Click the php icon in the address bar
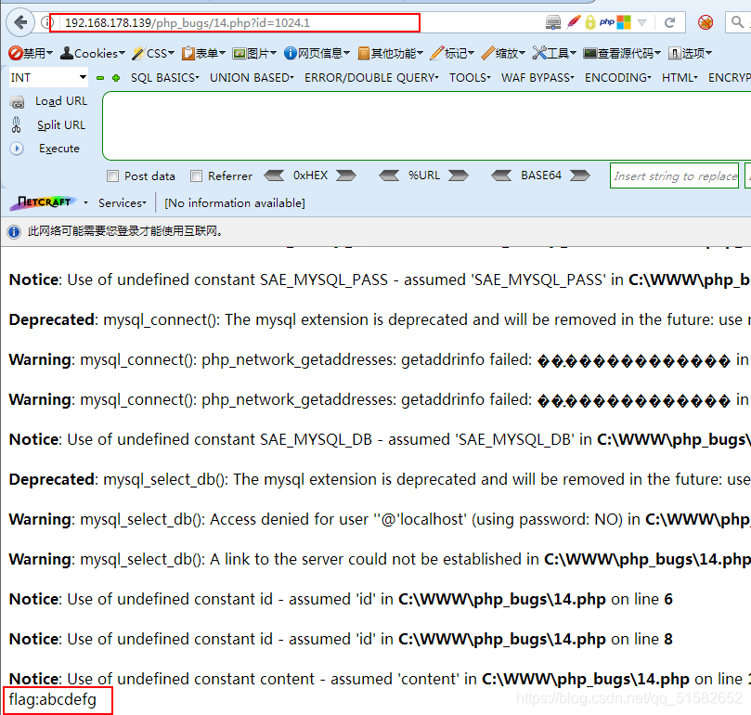The height and width of the screenshot is (715, 751). click(607, 22)
